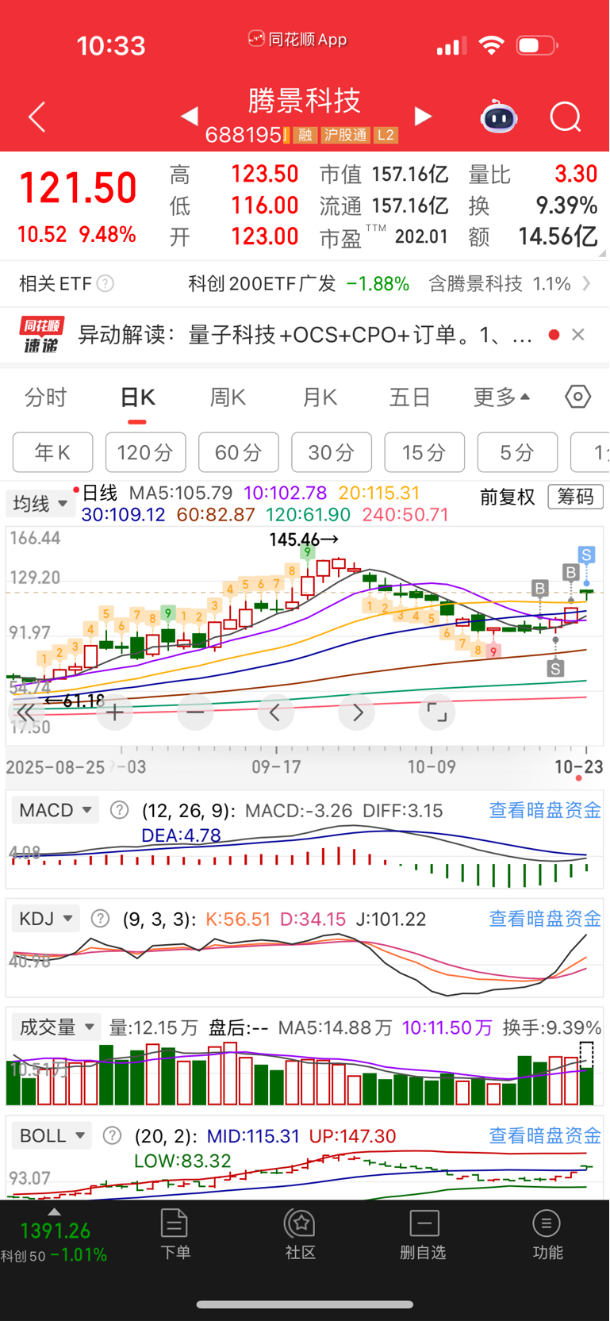
Task: Zoom out chart with minus button
Action: (x=195, y=712)
